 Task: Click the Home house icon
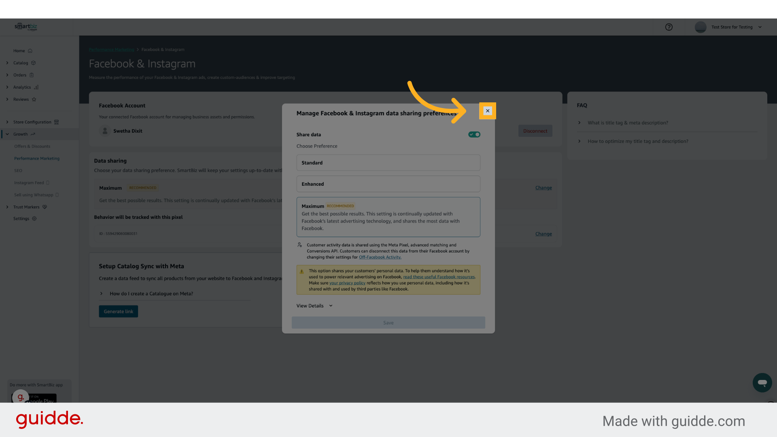pos(30,51)
